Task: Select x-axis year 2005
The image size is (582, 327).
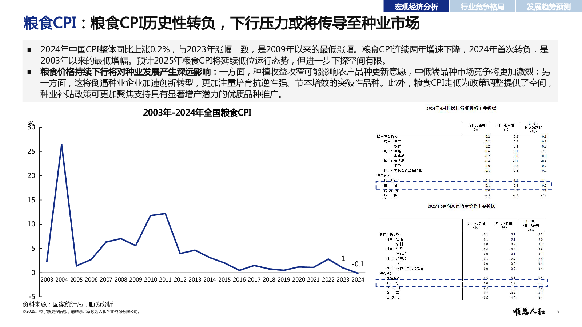Action: click(76, 280)
